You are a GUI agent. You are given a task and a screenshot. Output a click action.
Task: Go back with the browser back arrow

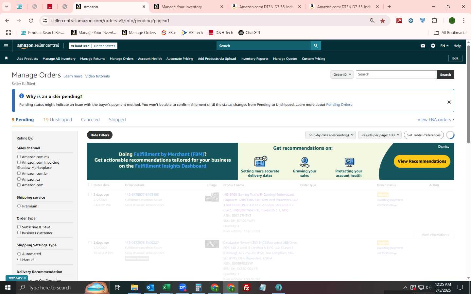7,21
